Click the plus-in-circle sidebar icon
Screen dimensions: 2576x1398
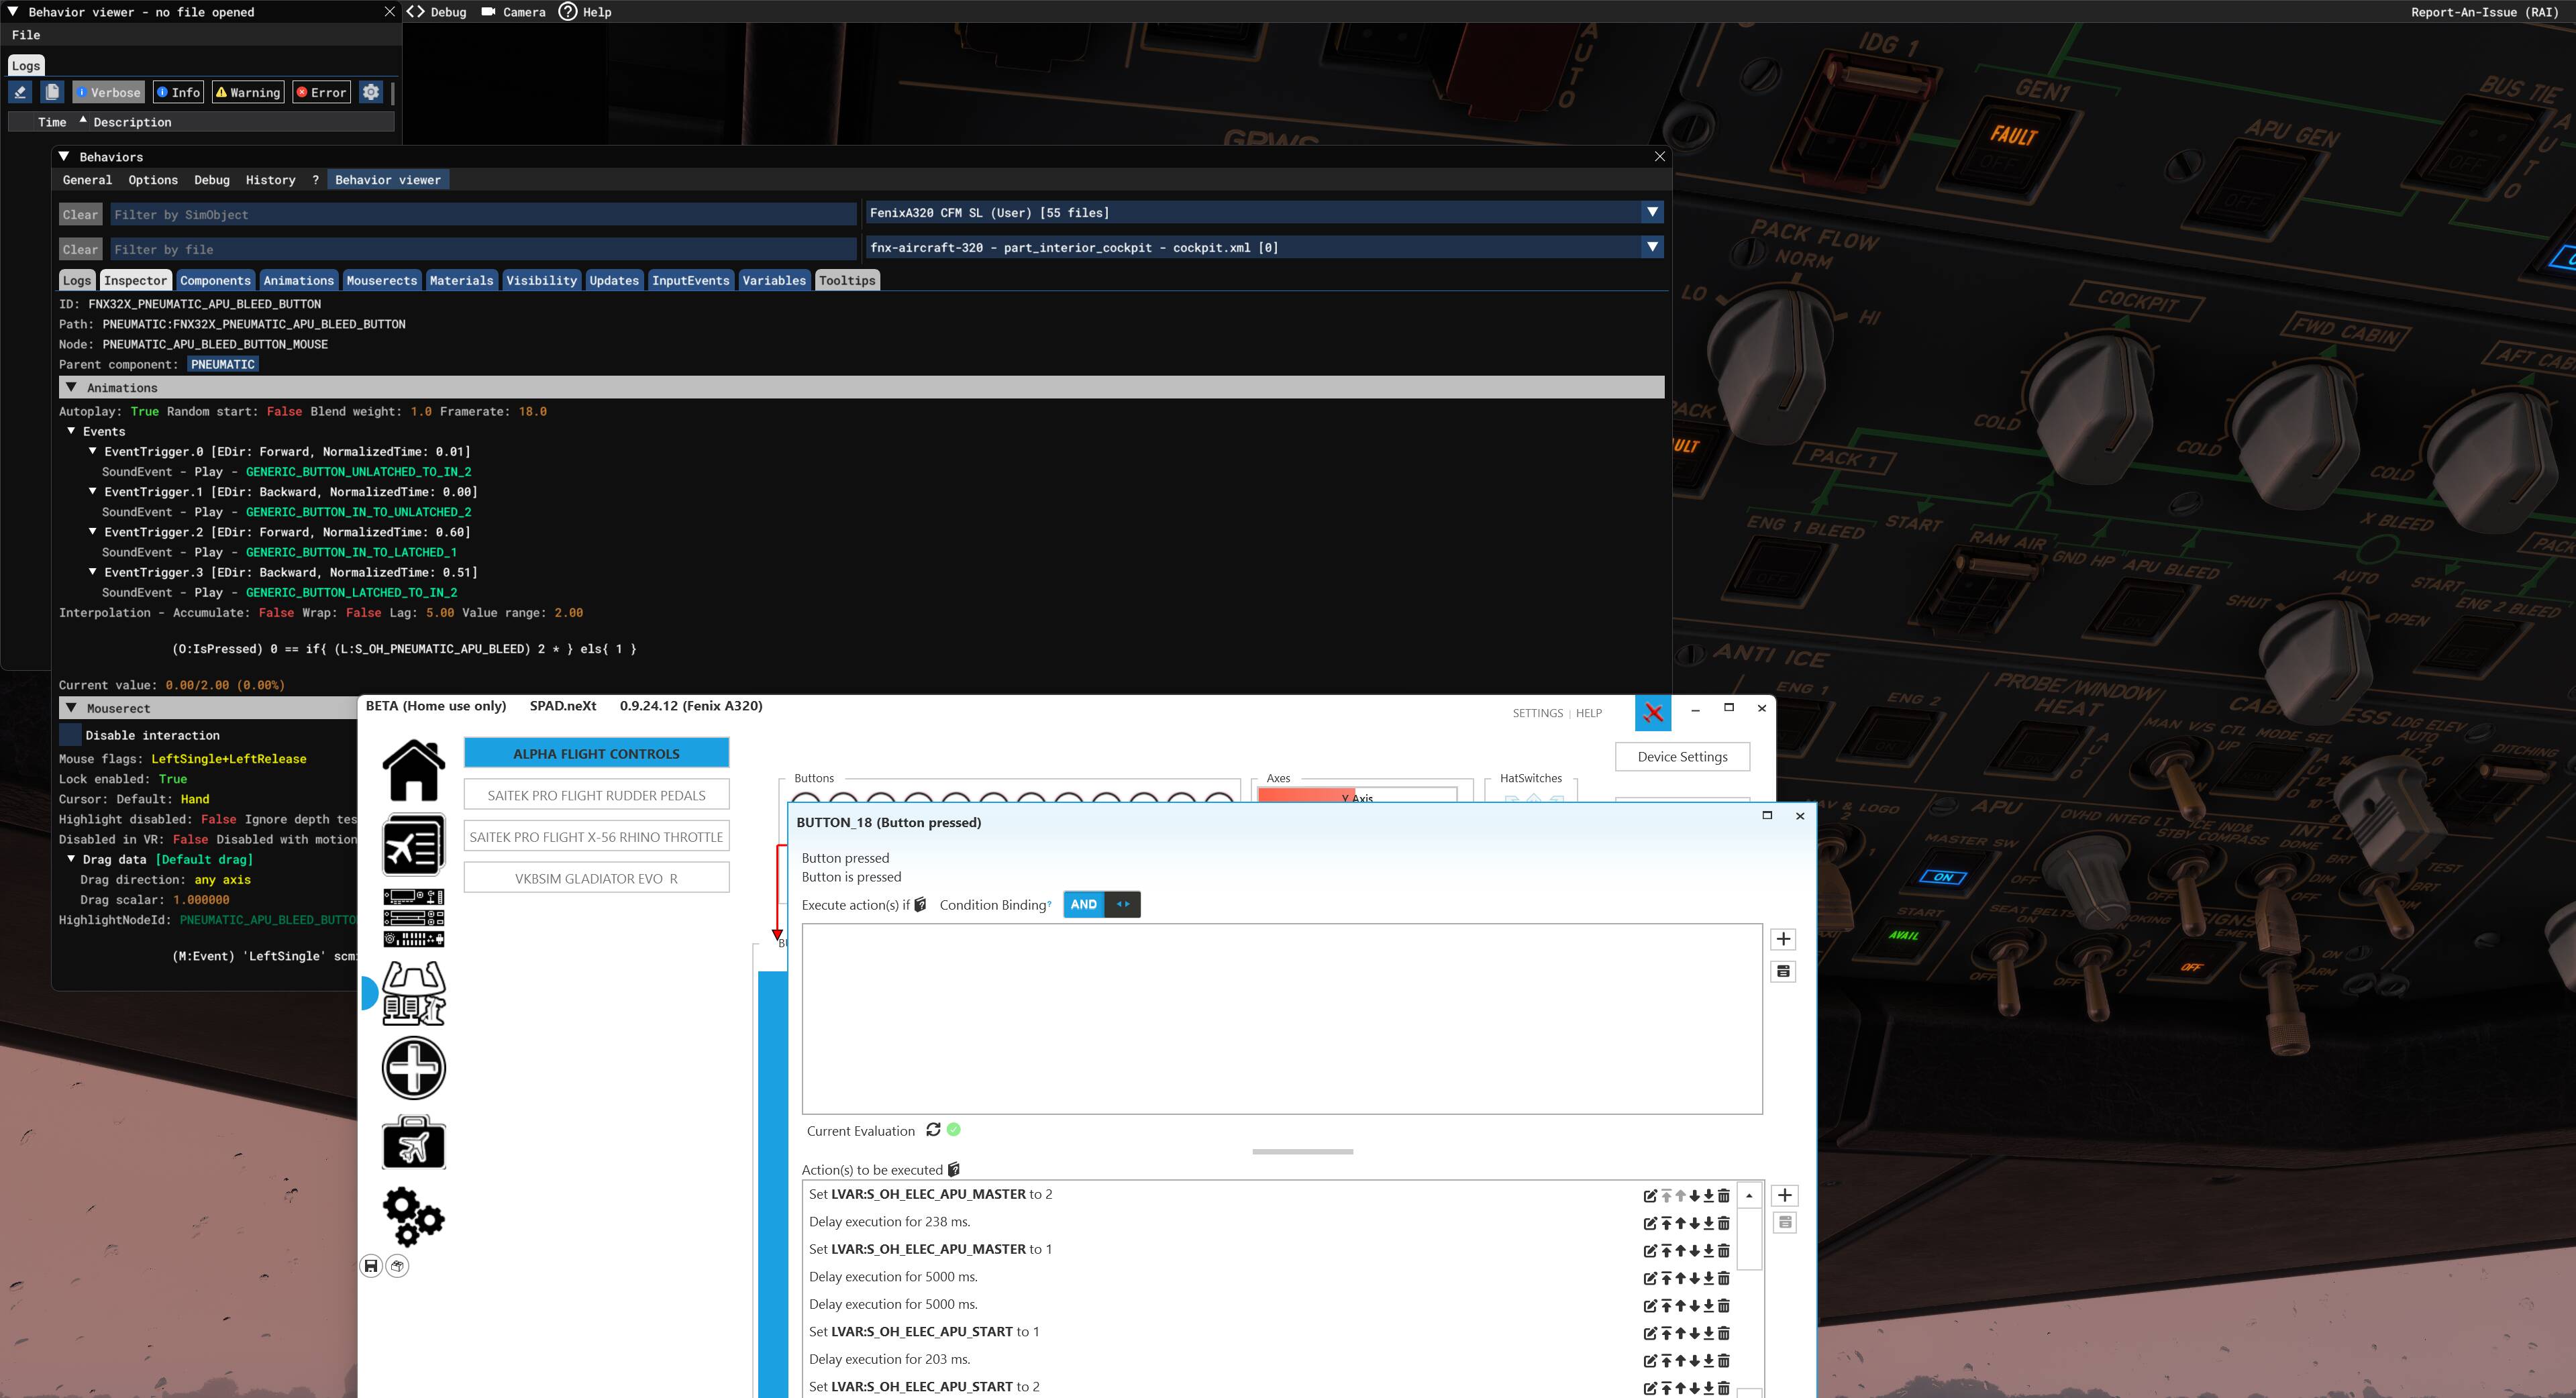click(x=413, y=1068)
